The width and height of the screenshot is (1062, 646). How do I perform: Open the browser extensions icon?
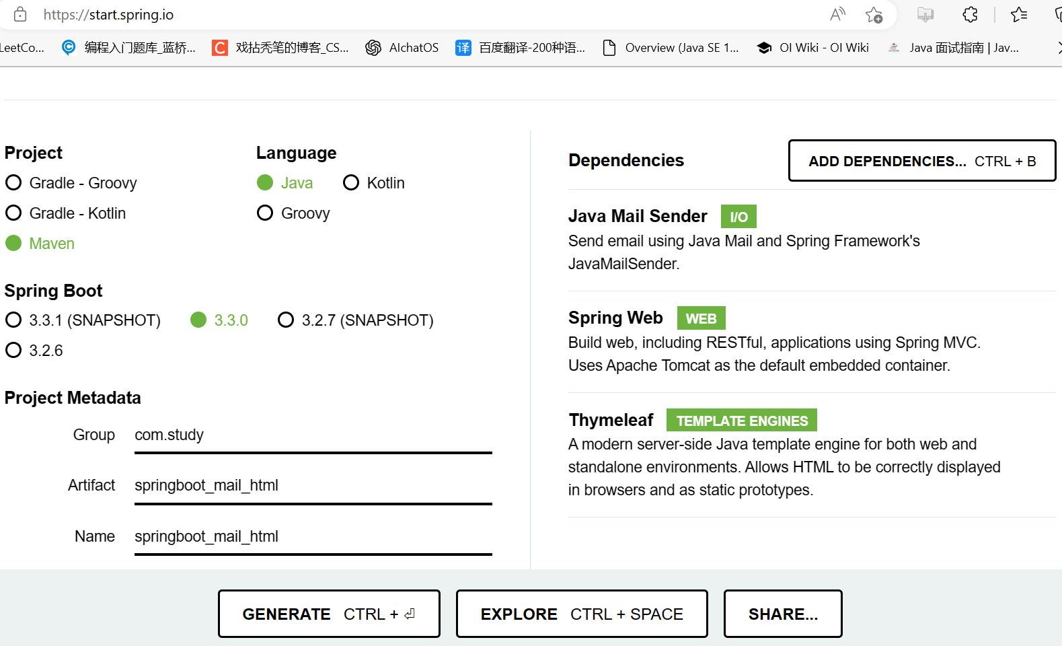(x=969, y=14)
